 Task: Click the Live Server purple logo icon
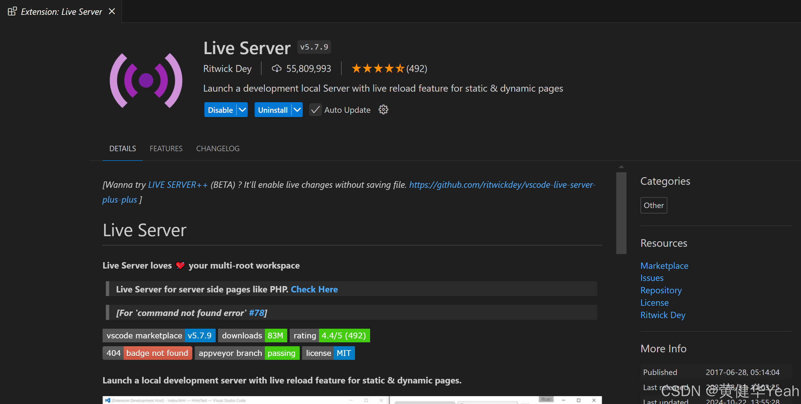[146, 80]
